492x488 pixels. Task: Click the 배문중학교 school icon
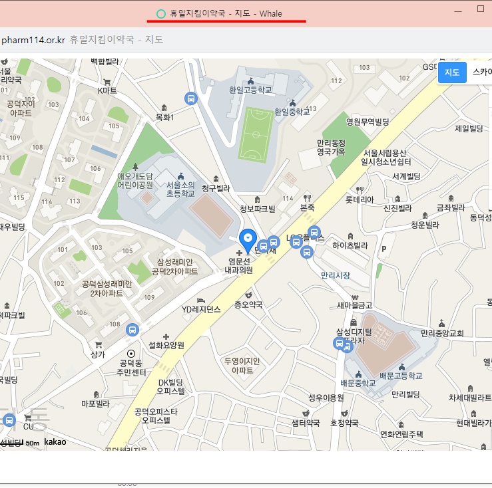tap(358, 374)
